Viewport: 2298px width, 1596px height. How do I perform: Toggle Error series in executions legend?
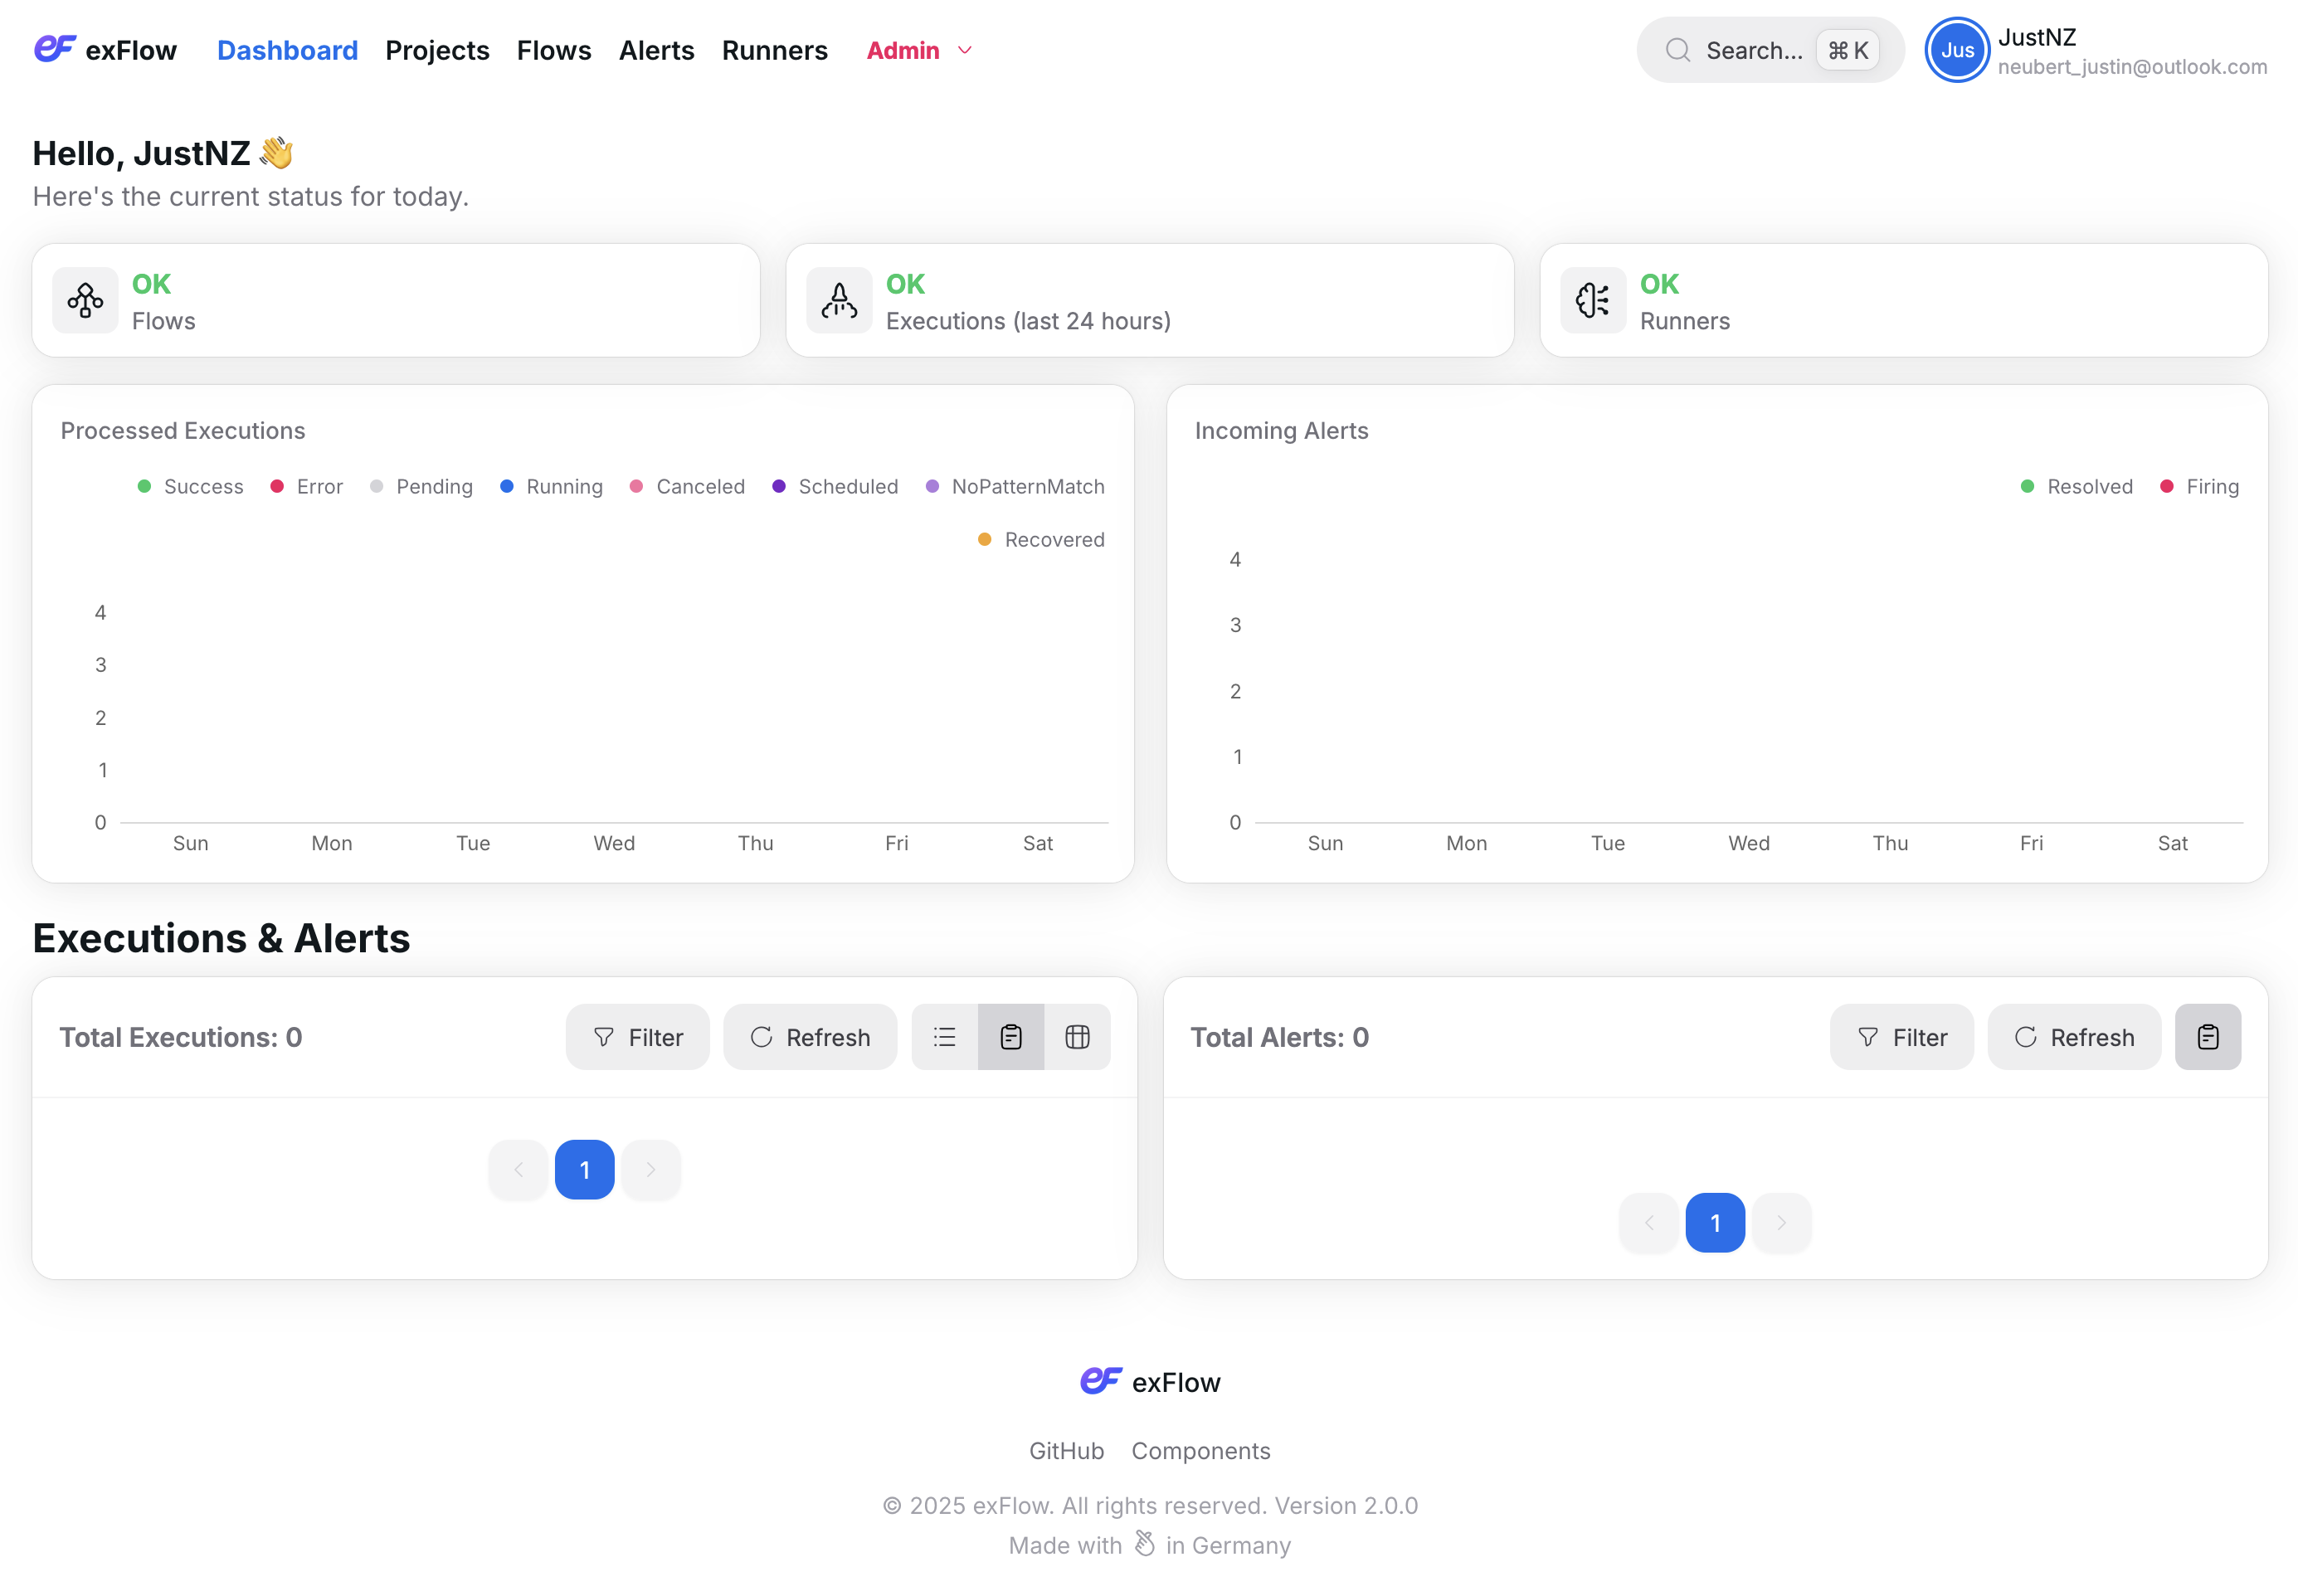click(307, 486)
